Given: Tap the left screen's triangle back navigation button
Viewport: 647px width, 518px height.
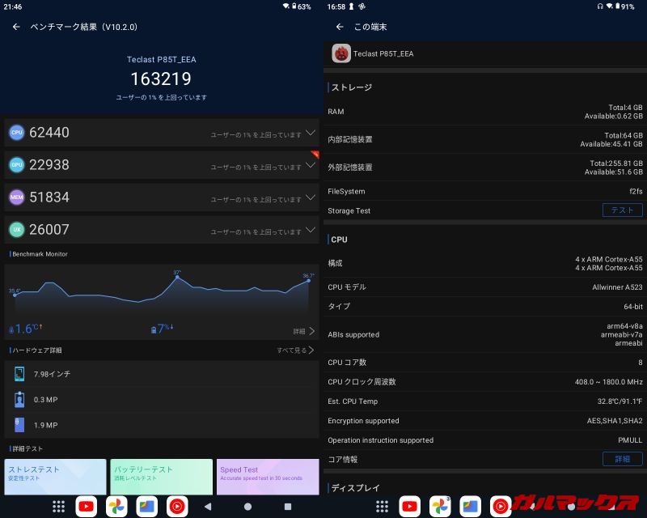Looking at the screenshot, I should click(x=207, y=507).
